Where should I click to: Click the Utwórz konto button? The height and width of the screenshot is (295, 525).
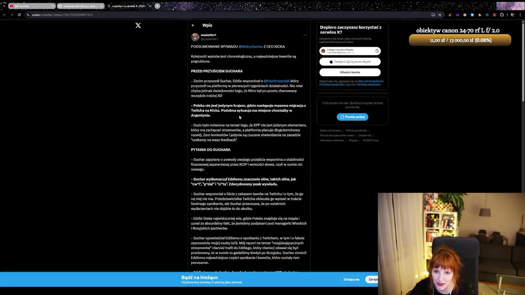click(350, 72)
